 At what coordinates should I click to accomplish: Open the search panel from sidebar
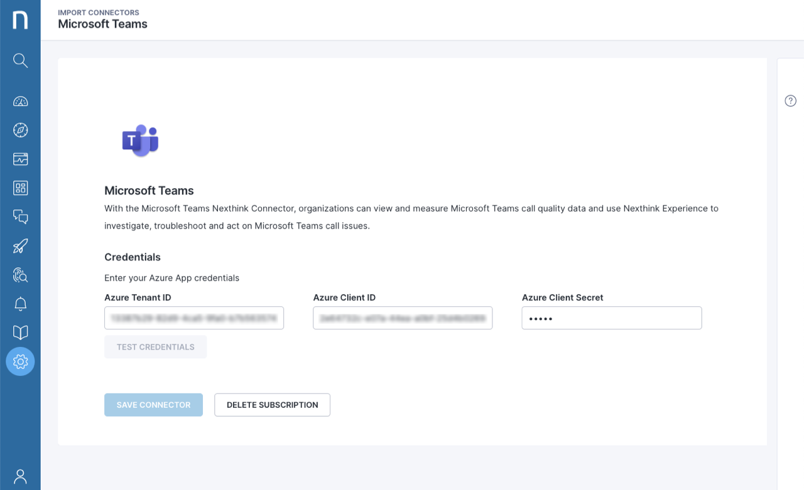[x=20, y=60]
